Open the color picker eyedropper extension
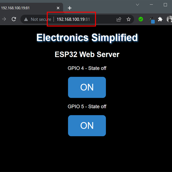This screenshot has height=172, width=172. [152, 20]
